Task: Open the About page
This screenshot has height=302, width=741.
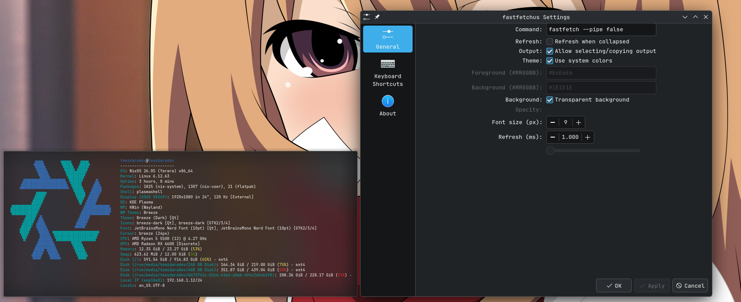Action: (x=387, y=106)
